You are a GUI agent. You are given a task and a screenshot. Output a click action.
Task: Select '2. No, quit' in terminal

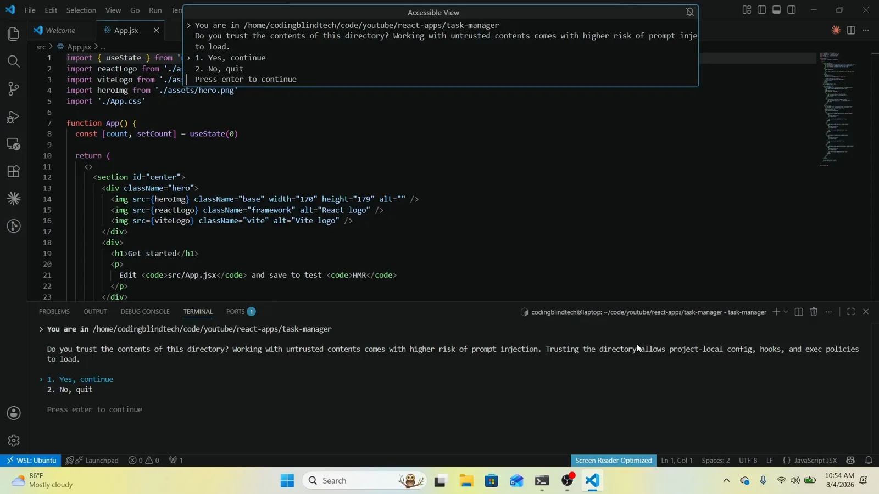(x=70, y=390)
